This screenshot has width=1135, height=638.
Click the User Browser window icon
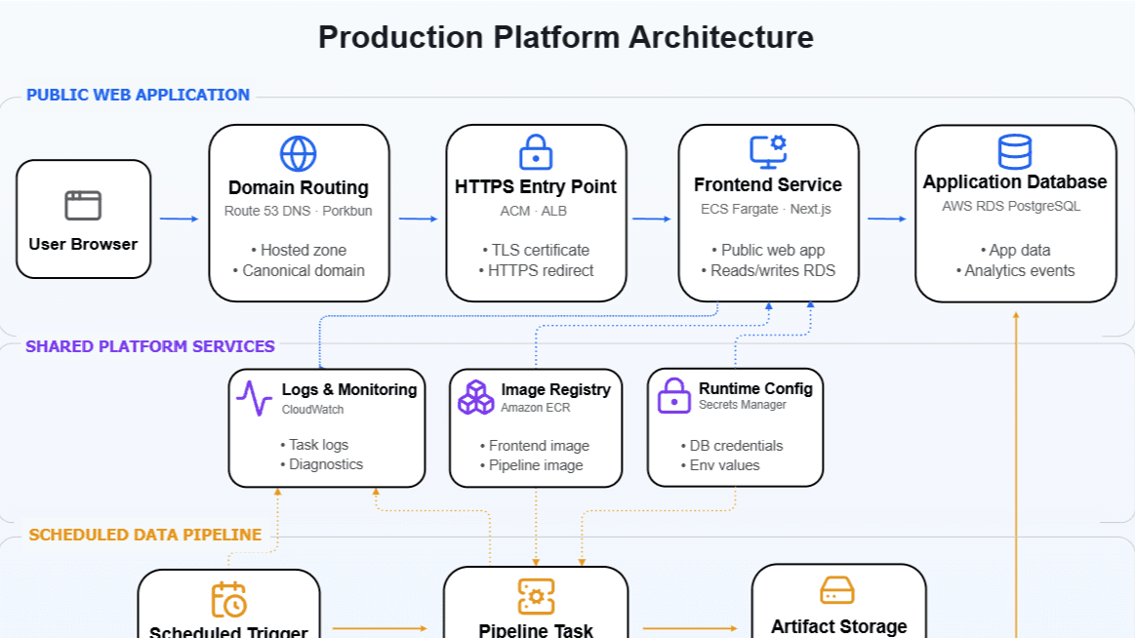[83, 206]
